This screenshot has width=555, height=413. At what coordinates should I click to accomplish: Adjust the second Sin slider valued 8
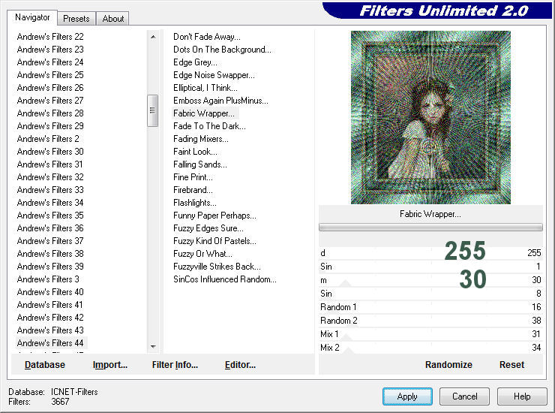tap(430, 294)
